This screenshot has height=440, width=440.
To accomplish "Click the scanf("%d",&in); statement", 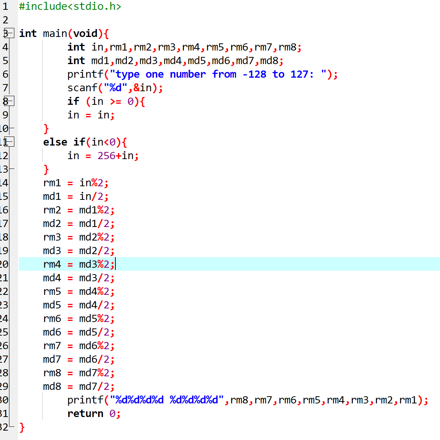I will [115, 88].
